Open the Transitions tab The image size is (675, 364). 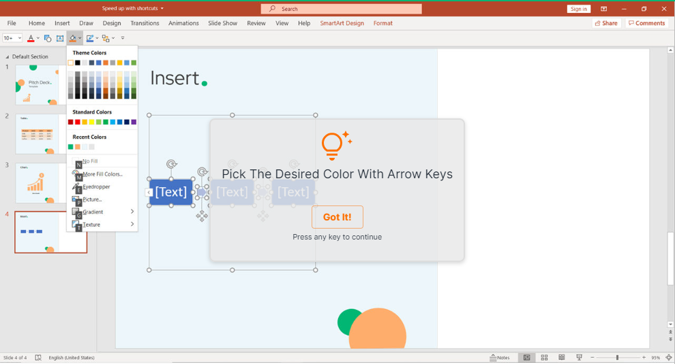[x=145, y=23]
